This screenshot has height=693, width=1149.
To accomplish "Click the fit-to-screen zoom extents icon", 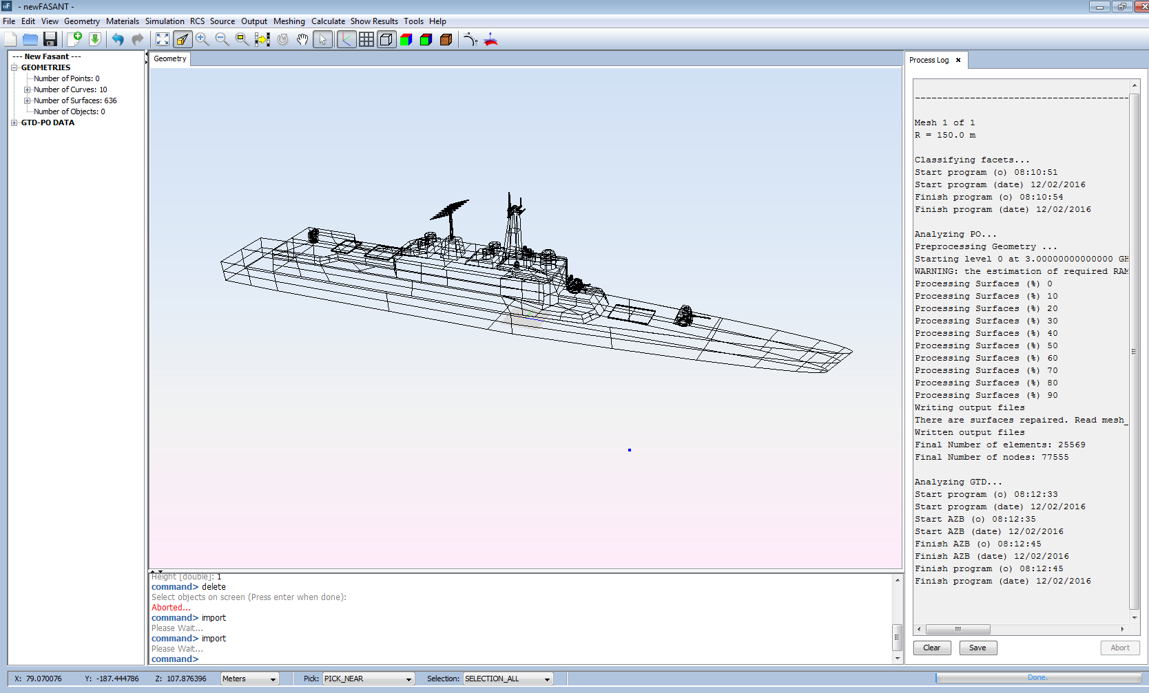I will pos(163,39).
